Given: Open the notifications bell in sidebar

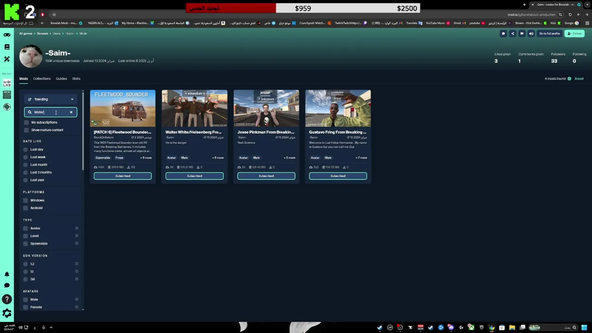Looking at the screenshot, I should 7,274.
